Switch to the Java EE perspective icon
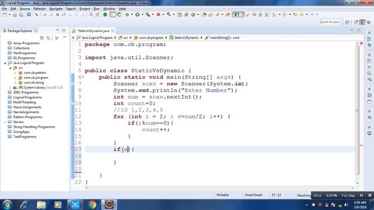The height and width of the screenshot is (210, 374). pyautogui.click(x=356, y=22)
